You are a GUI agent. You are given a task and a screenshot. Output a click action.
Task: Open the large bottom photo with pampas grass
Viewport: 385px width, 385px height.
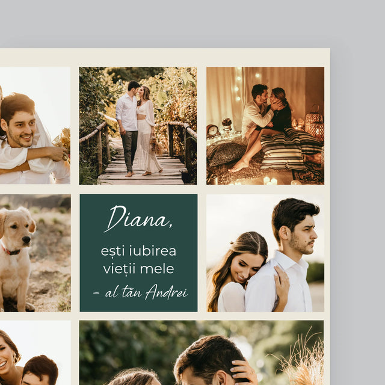(201, 354)
